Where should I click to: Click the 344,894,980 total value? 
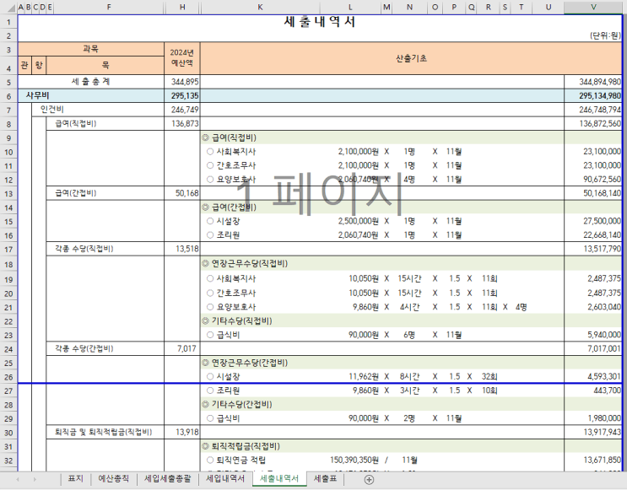click(x=593, y=82)
